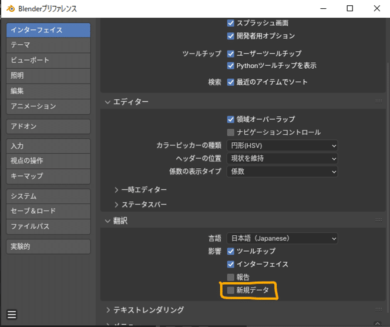390x327 pixels.
Task: Enable 新規データ translation checkbox
Action: point(231,290)
